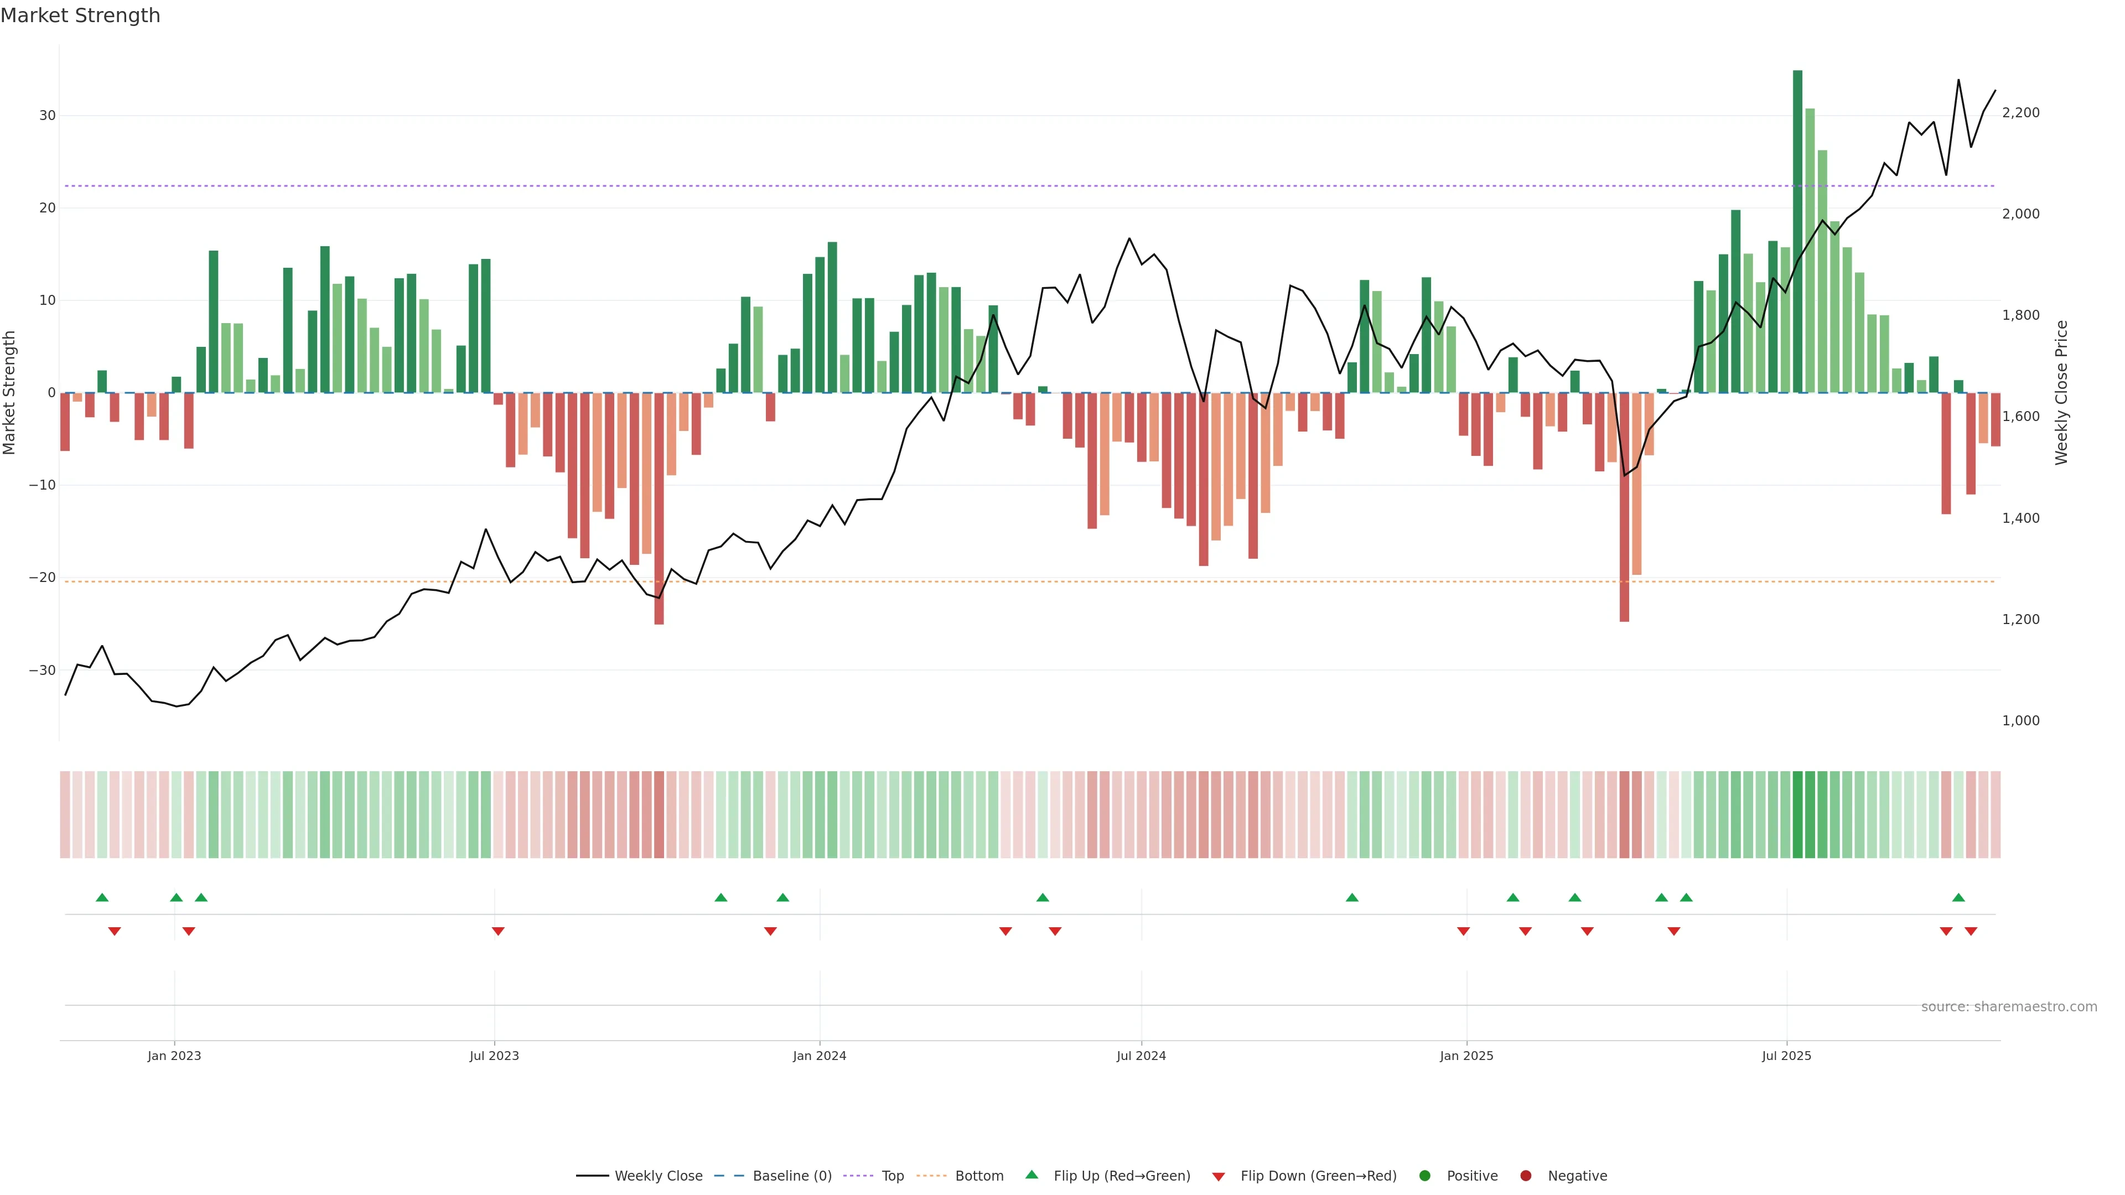Click the Negative red circle legend icon
The image size is (2125, 1195).
1525,1175
